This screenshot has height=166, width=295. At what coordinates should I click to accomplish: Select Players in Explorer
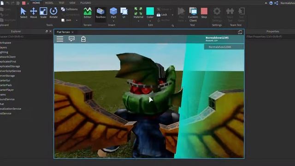(x=3, y=47)
